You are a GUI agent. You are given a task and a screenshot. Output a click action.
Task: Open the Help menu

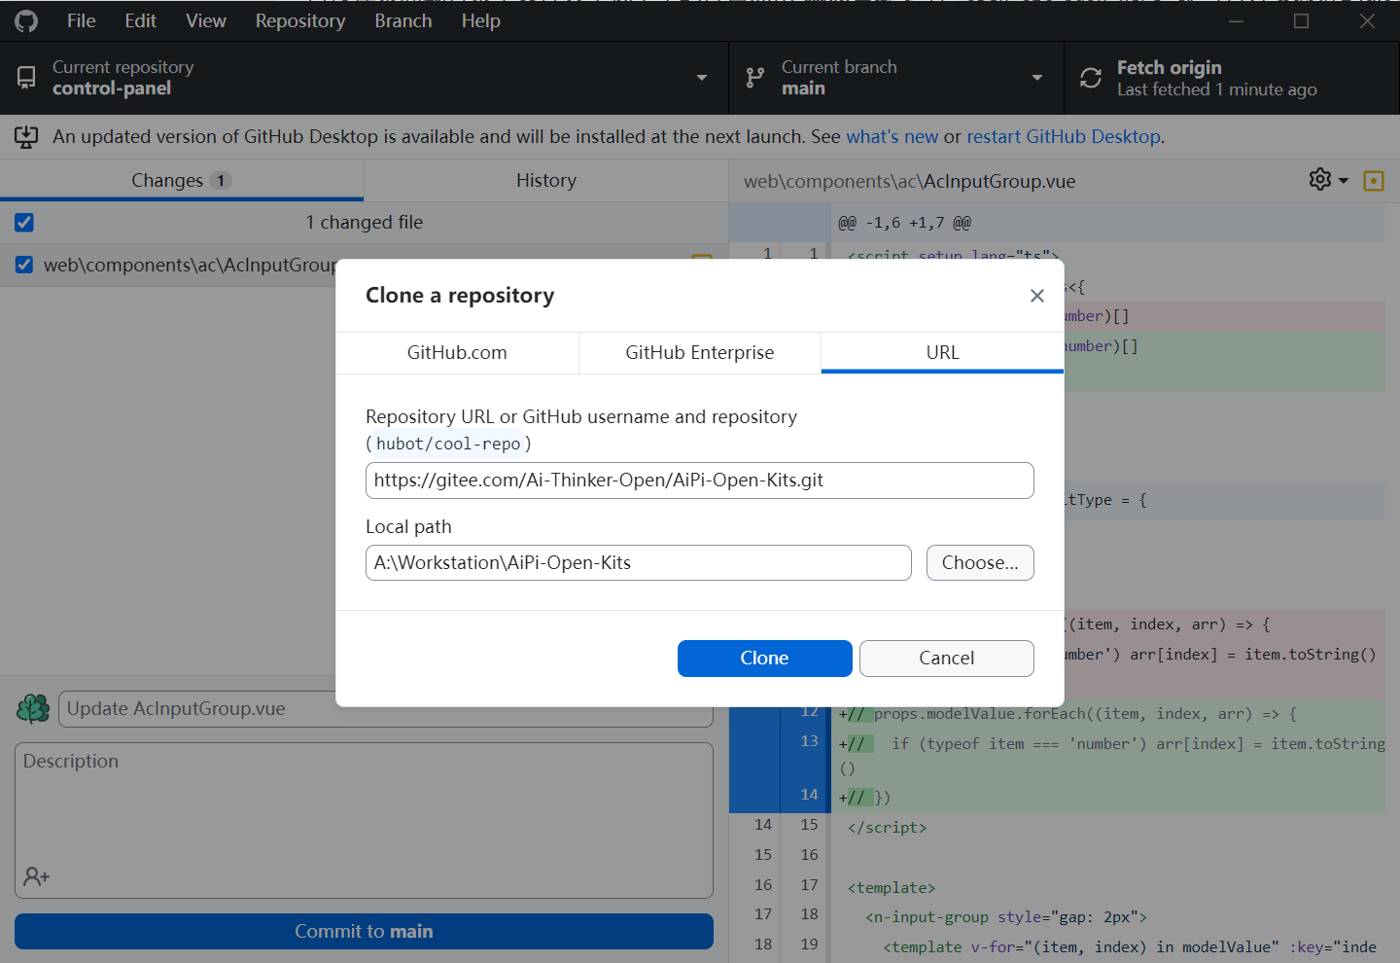[x=480, y=20]
